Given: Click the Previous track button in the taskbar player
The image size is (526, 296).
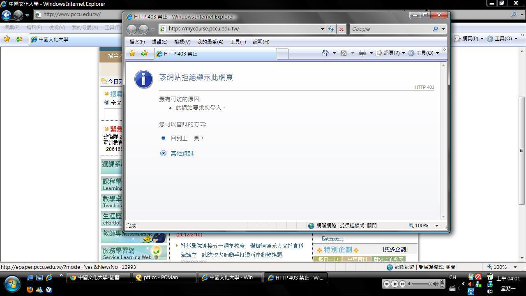Looking at the screenshot, I should 387,284.
